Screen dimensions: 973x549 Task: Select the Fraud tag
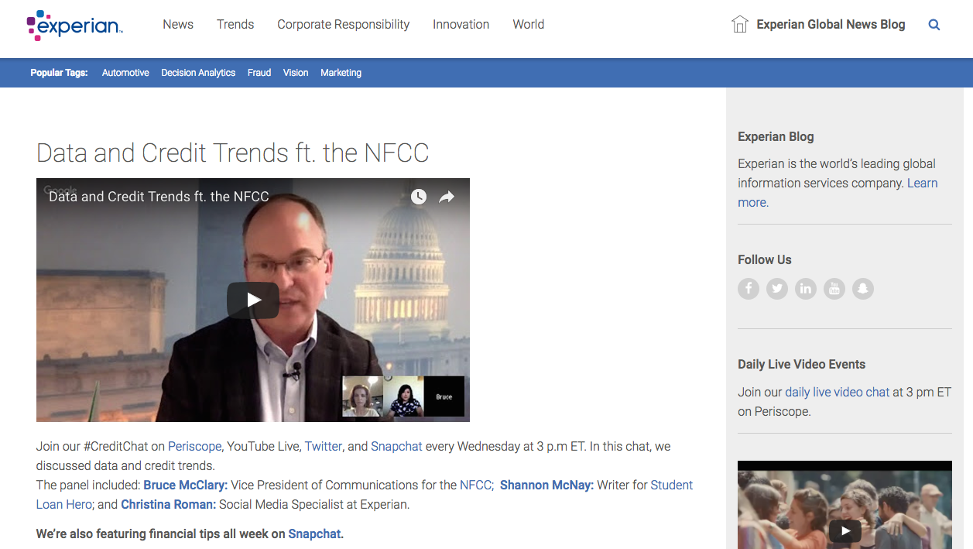tap(259, 73)
